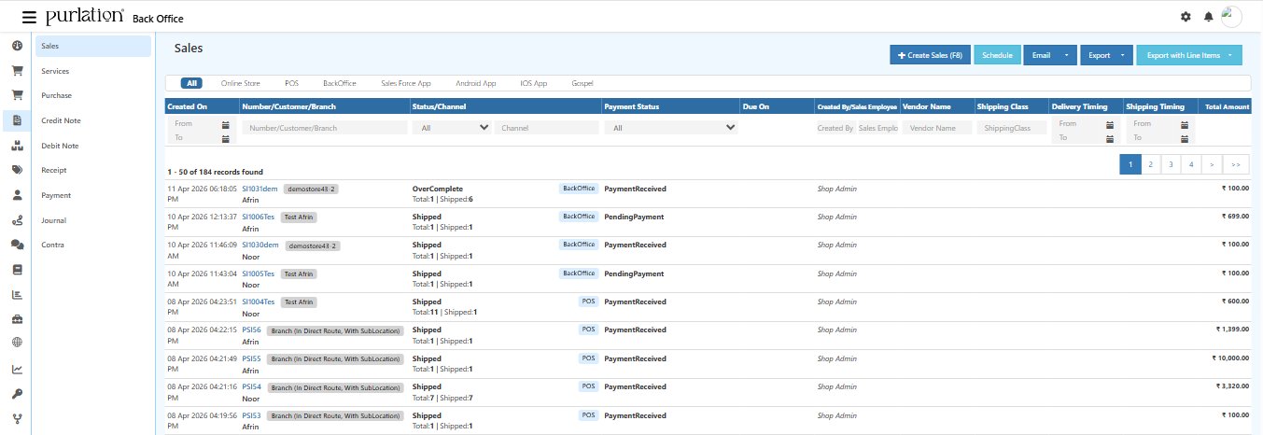
Task: Open Delivery Timing From calendar icon
Action: click(1109, 124)
